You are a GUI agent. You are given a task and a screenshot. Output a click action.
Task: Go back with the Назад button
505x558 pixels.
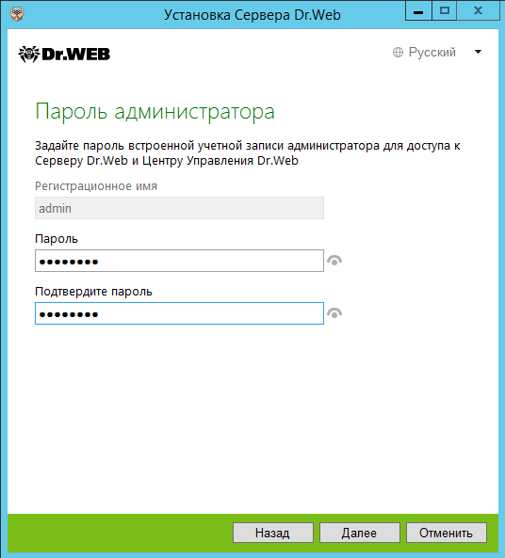(273, 533)
